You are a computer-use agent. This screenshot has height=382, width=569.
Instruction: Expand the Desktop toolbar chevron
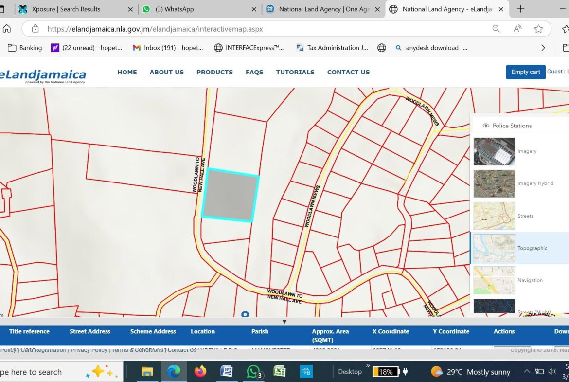point(368,365)
